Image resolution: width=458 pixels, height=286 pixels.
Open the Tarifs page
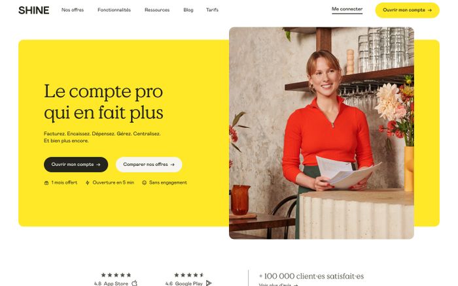213,10
